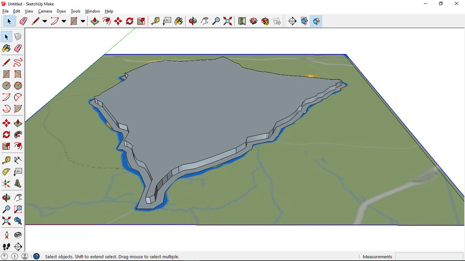Click Zoom Extents in the top toolbar

click(228, 21)
